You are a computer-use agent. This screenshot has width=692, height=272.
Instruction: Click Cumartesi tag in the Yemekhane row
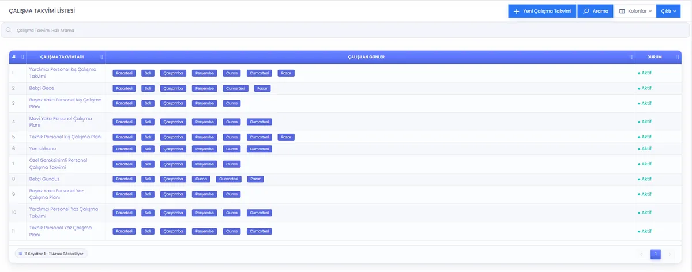259,149
